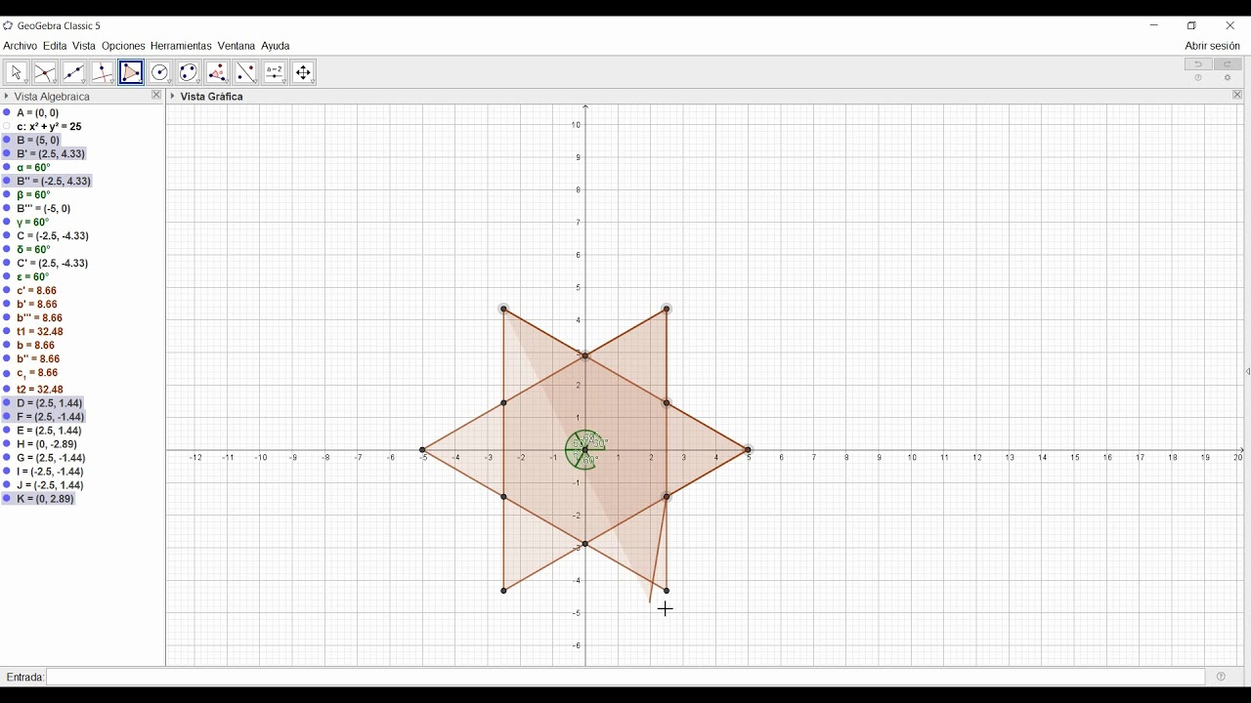This screenshot has width=1251, height=703.
Task: Open the Ayuda menu
Action: (x=276, y=46)
